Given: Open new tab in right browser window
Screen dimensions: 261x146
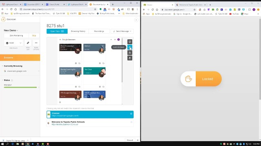Looking at the screenshot, I should (x=210, y=5).
